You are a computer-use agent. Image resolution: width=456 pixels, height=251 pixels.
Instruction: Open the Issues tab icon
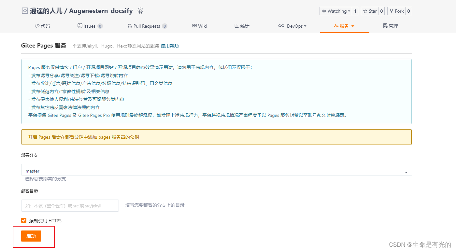pyautogui.click(x=79, y=26)
